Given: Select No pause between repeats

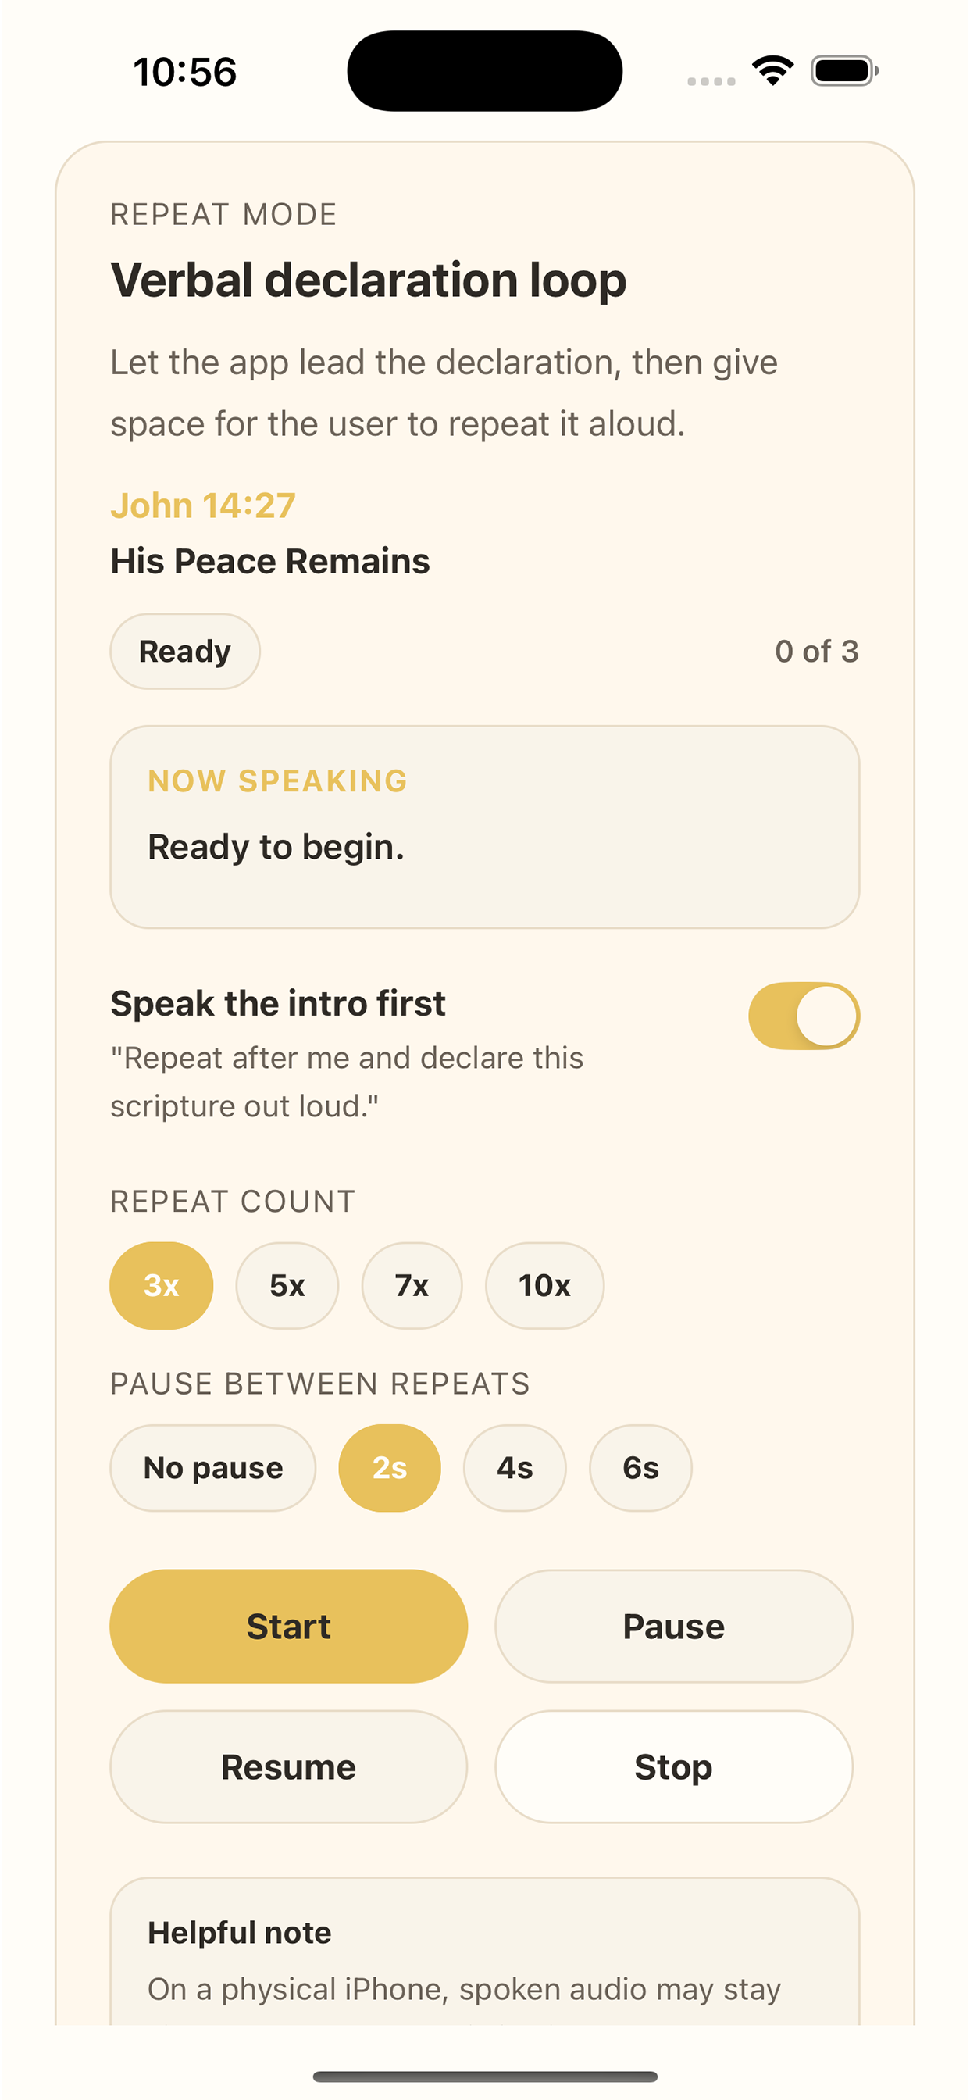Looking at the screenshot, I should (x=212, y=1468).
